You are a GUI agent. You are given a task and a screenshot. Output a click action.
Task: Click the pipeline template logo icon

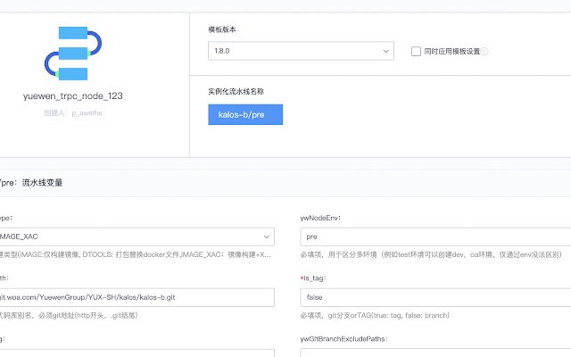(x=73, y=54)
